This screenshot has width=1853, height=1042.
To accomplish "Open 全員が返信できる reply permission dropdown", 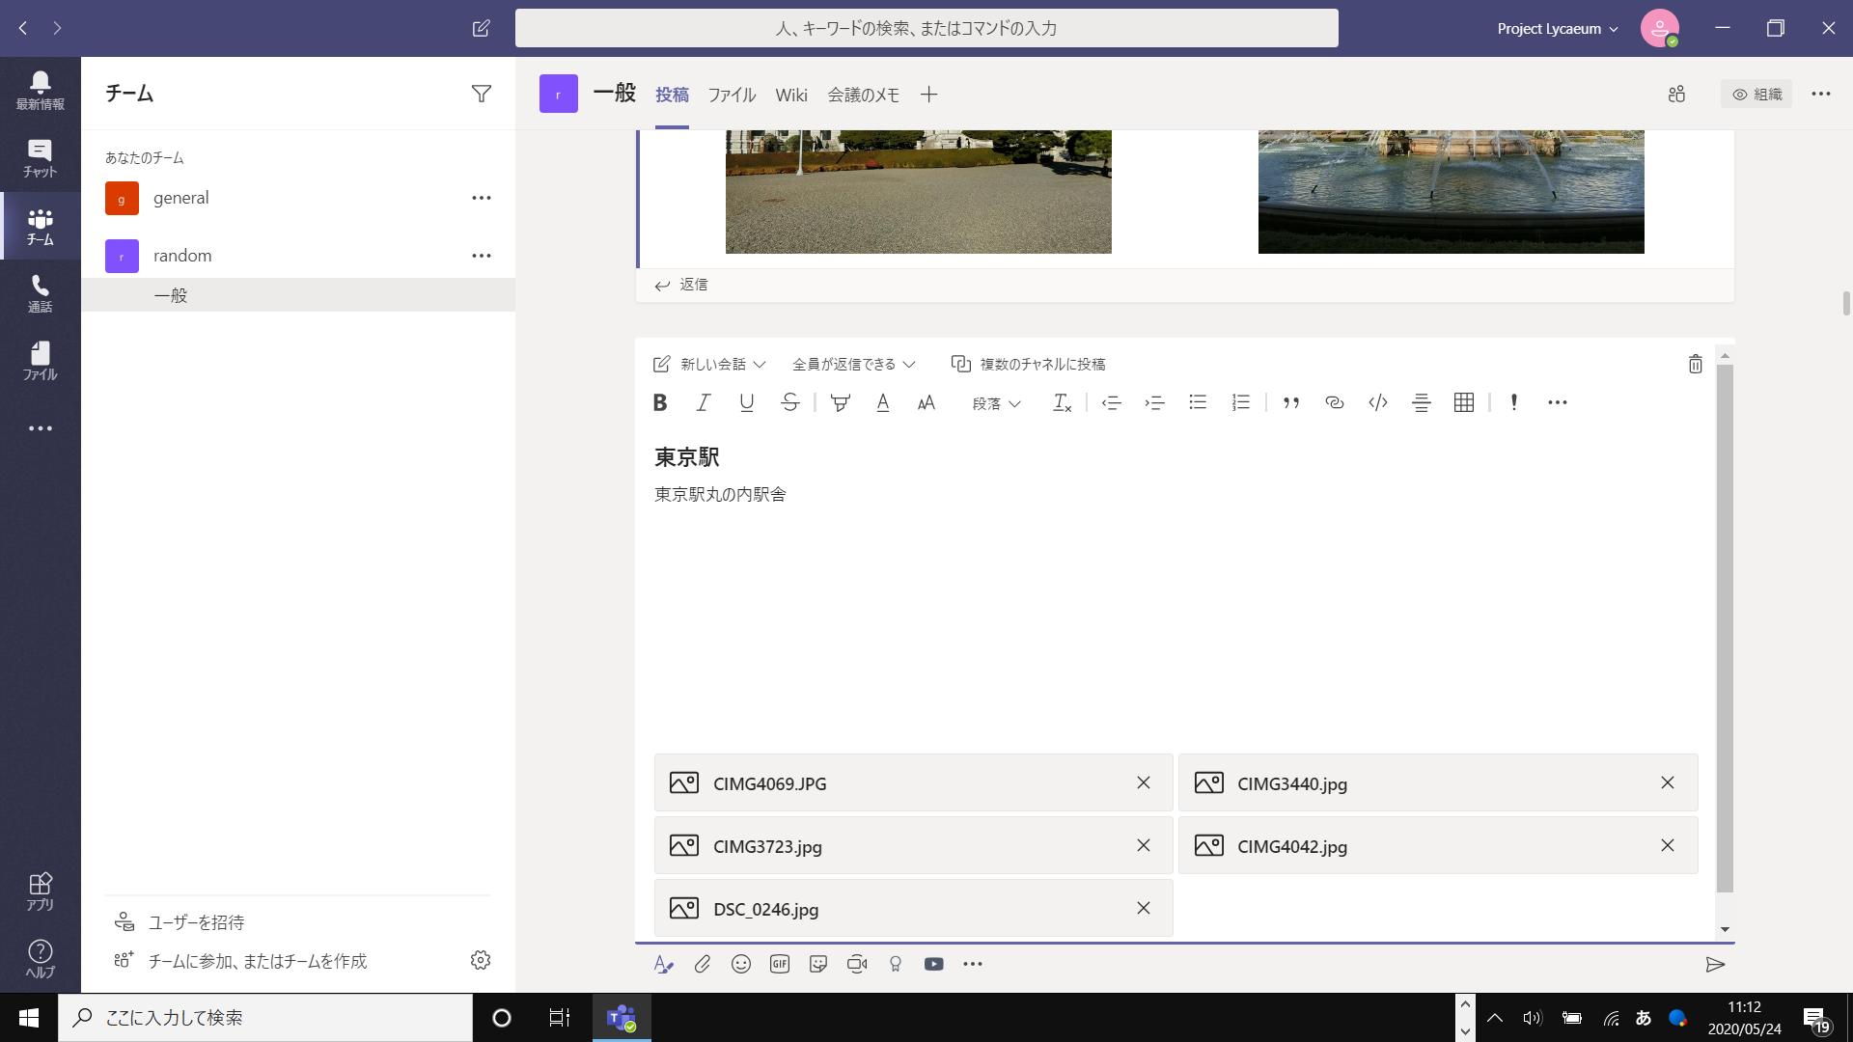I will click(853, 364).
